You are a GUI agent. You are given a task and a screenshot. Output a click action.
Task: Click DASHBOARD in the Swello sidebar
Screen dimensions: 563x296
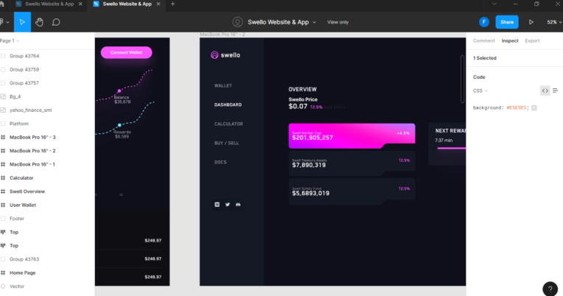[x=228, y=105]
